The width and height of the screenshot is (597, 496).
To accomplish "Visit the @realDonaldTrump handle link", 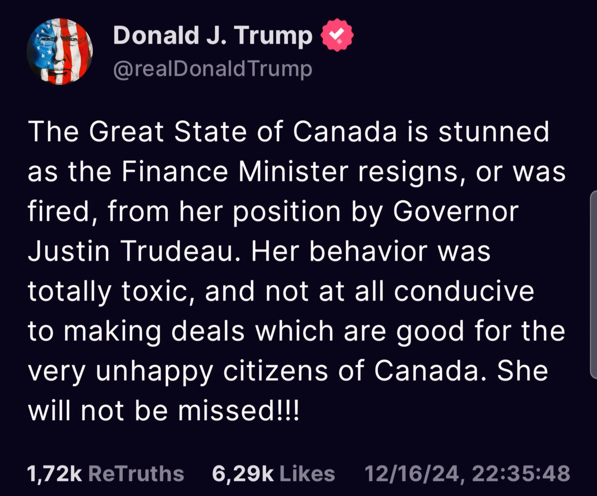I will [213, 69].
